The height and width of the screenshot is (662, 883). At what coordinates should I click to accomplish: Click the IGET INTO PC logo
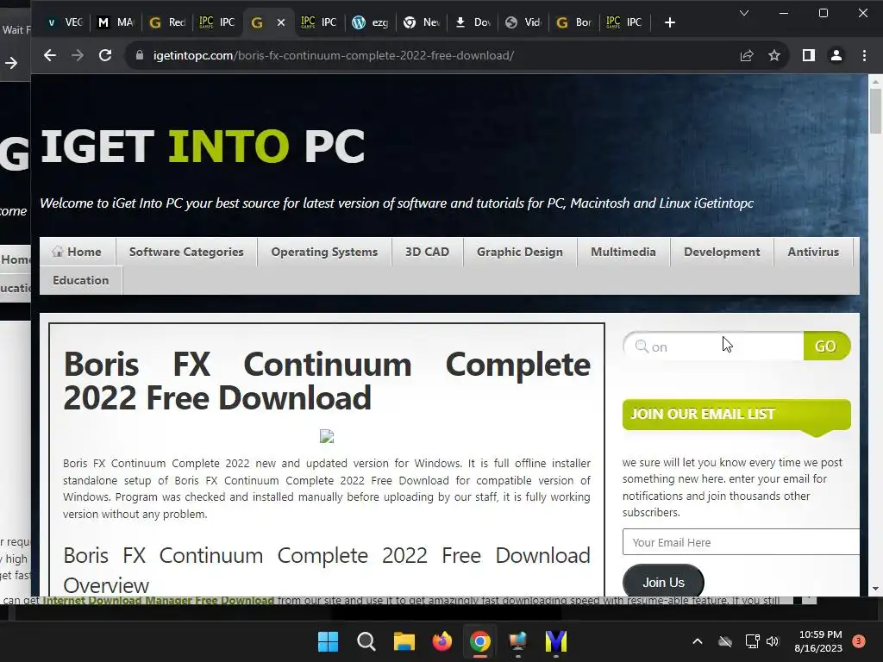(x=203, y=146)
